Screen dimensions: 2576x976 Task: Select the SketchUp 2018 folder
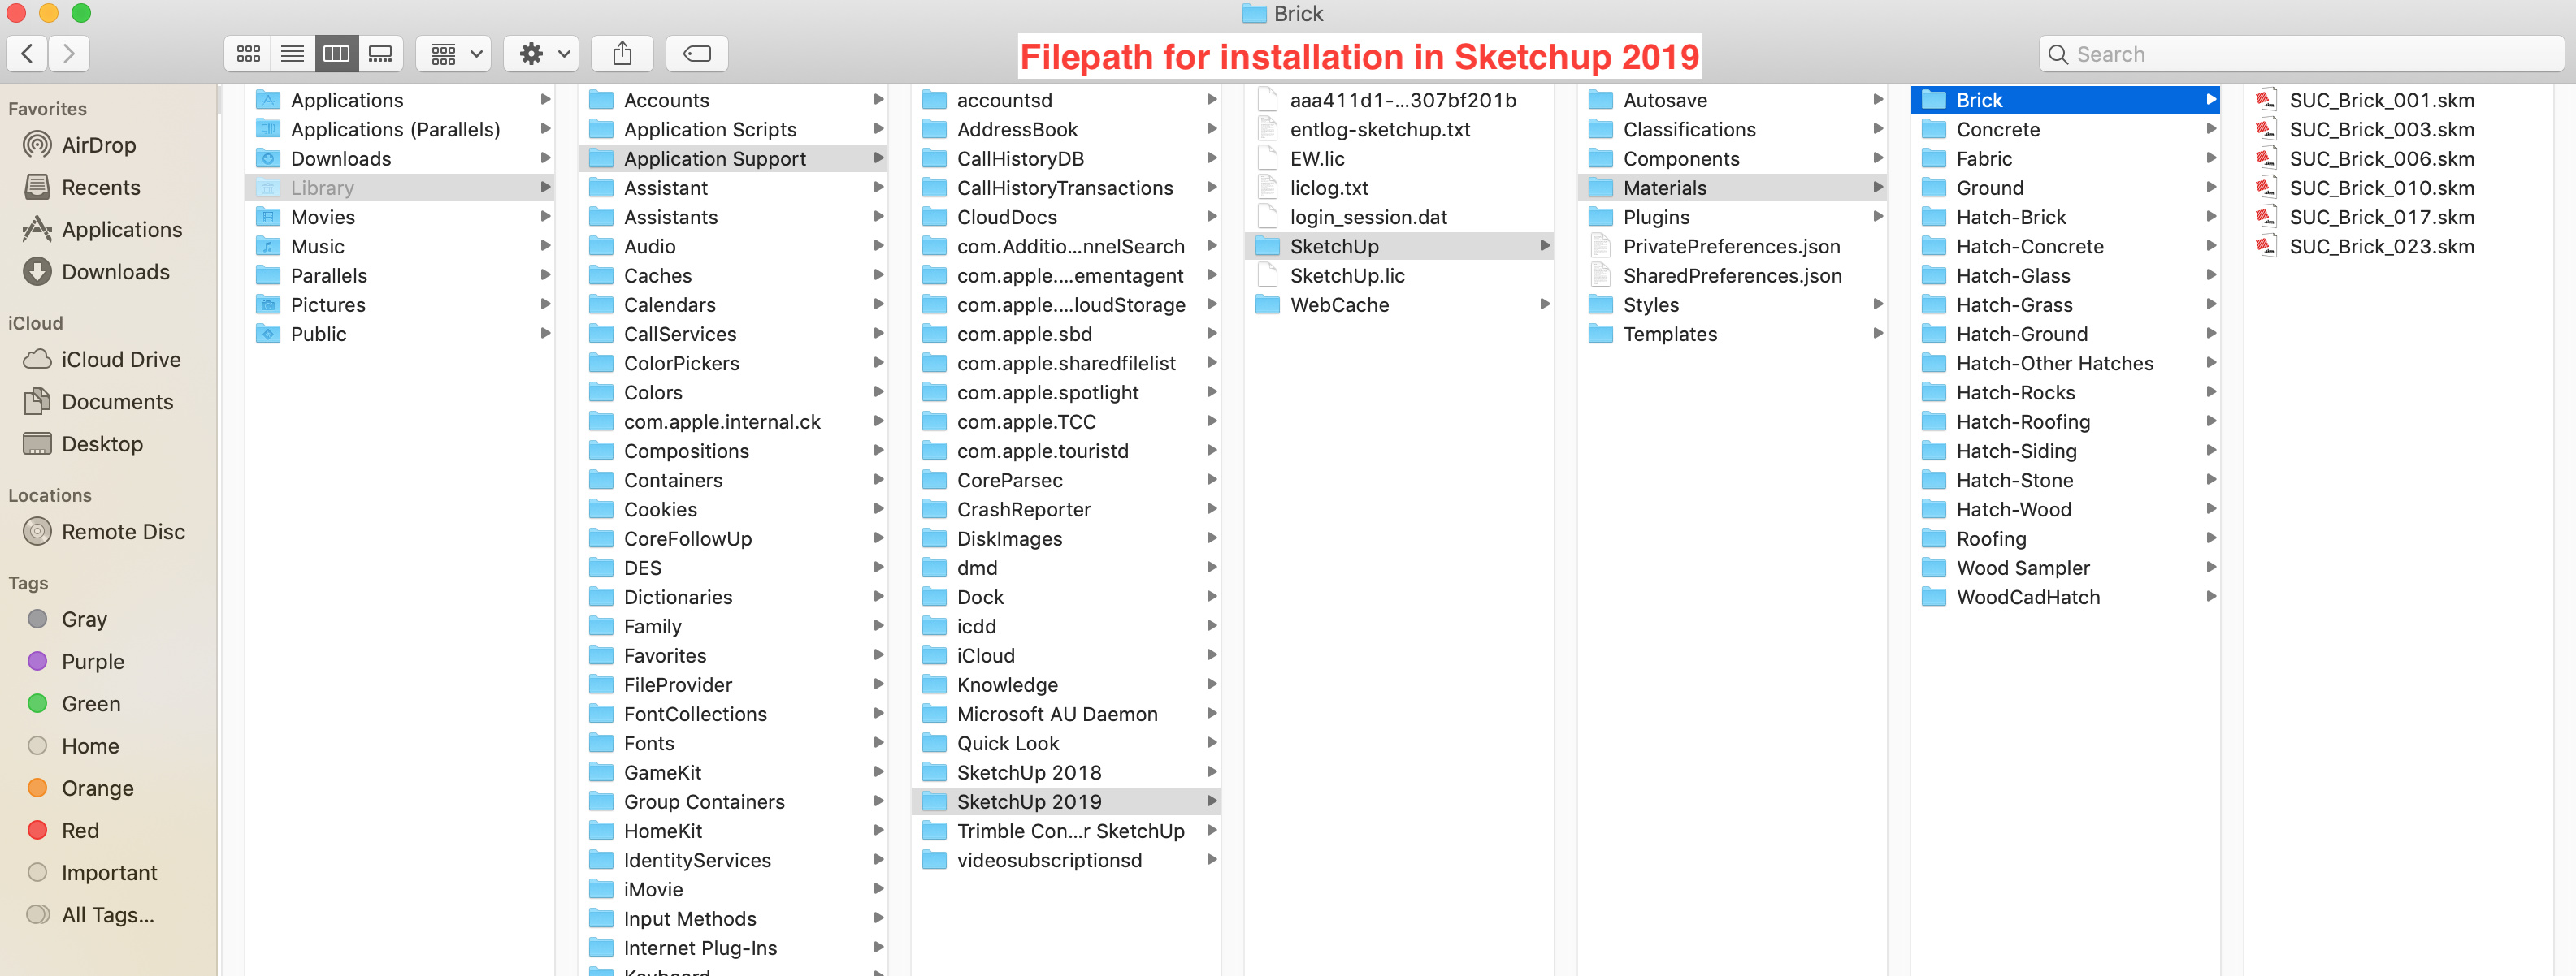coord(1066,772)
